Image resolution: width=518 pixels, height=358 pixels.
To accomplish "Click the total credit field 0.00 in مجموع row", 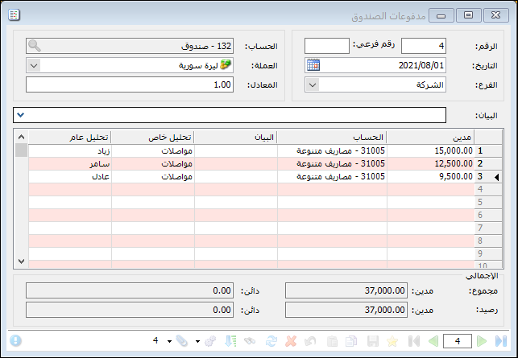I will coord(130,290).
